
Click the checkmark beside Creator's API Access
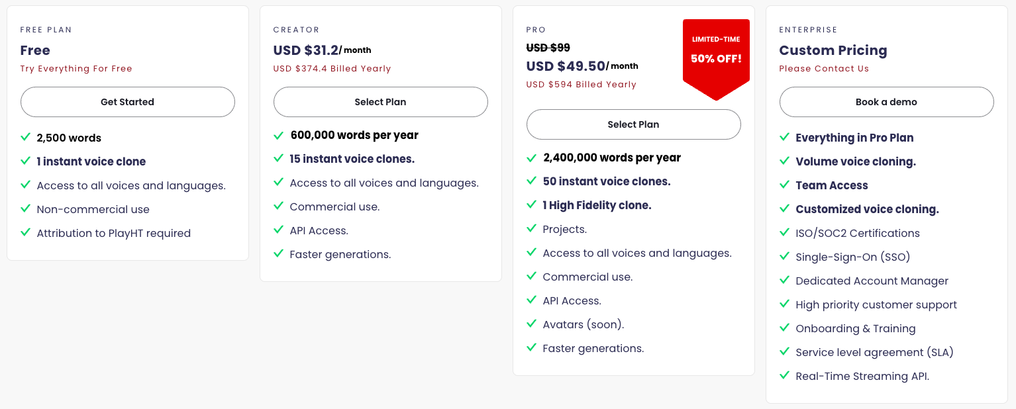coord(279,230)
